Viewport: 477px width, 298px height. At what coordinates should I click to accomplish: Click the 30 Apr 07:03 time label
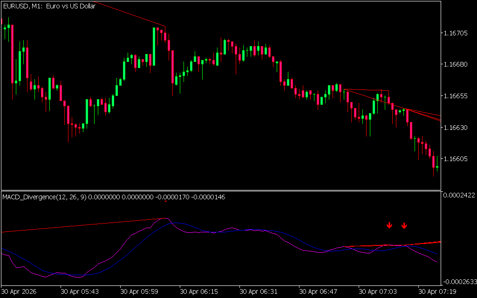[x=377, y=291]
